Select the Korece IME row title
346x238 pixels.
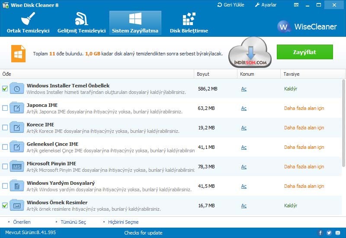tap(40, 125)
